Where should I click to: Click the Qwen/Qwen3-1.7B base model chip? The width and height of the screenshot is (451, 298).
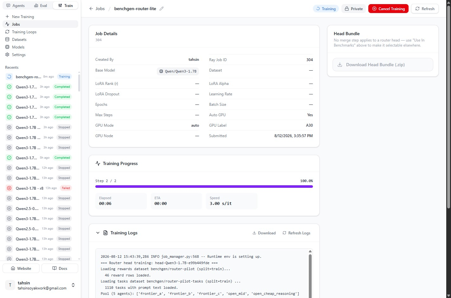(178, 71)
